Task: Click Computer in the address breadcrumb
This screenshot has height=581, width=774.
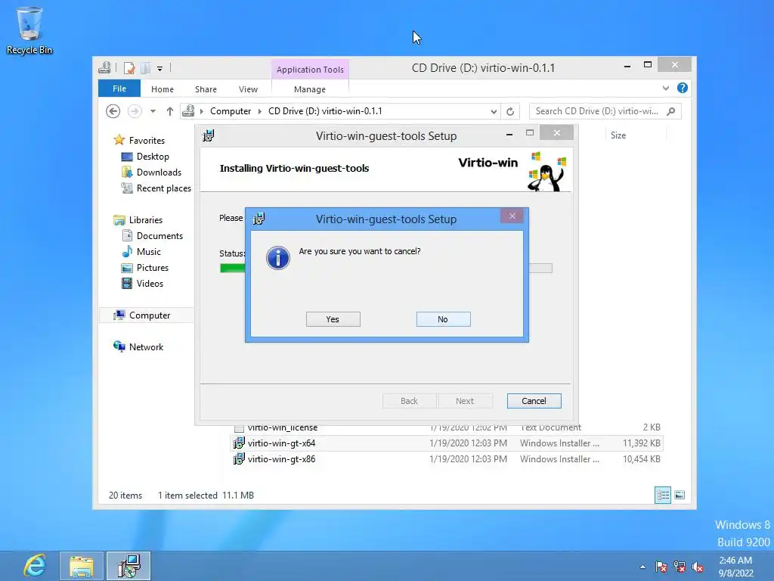Action: tap(231, 111)
